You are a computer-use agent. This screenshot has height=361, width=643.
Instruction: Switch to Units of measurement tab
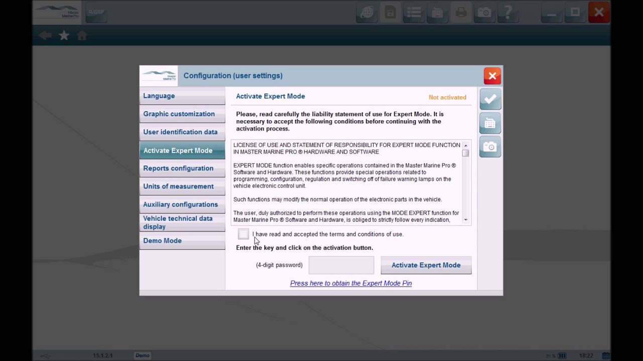(x=182, y=187)
